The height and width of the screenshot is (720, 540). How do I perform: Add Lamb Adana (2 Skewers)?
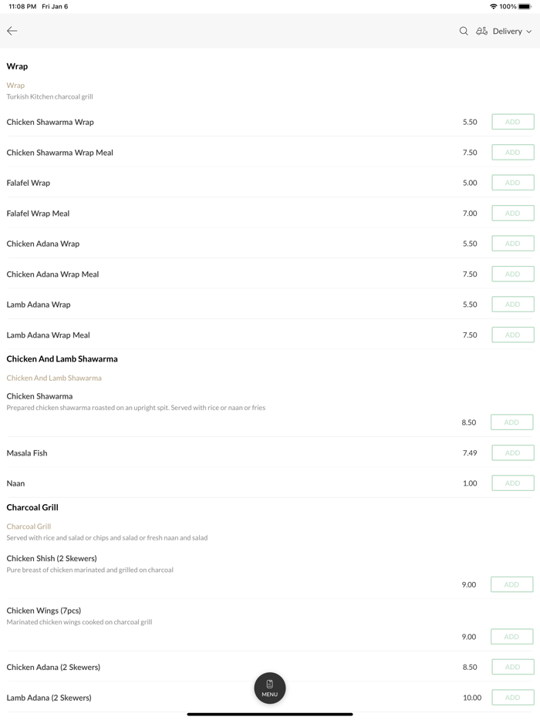pos(512,698)
